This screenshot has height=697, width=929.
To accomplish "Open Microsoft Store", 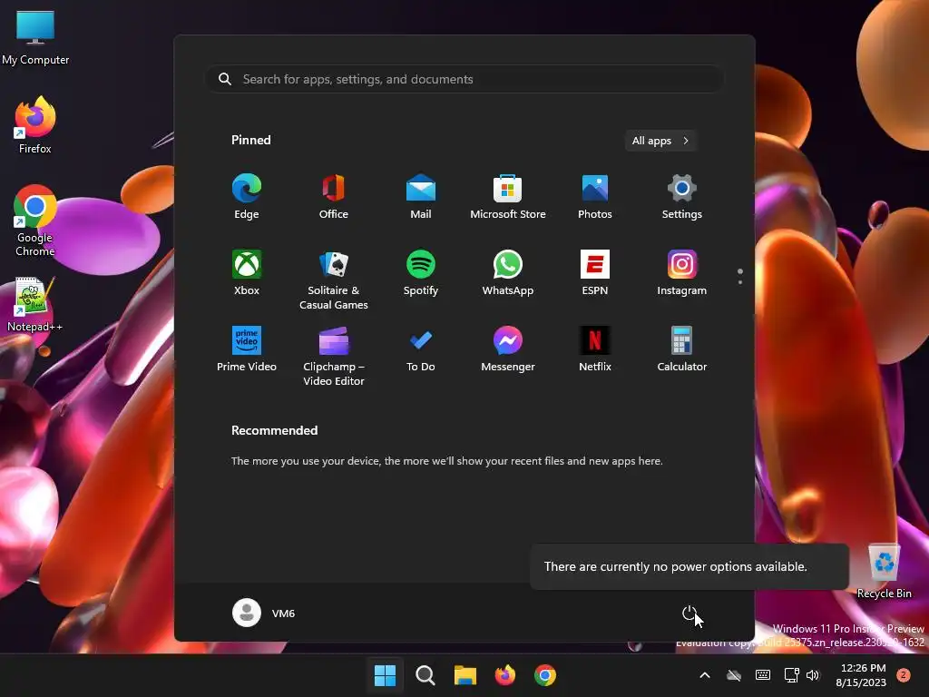I will 508,196.
